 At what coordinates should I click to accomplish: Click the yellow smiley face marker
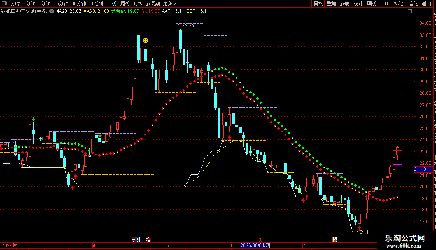point(145,40)
